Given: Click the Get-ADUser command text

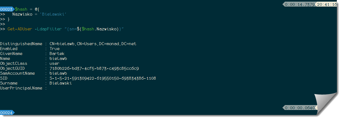Looking at the screenshot, I should [x=20, y=29].
